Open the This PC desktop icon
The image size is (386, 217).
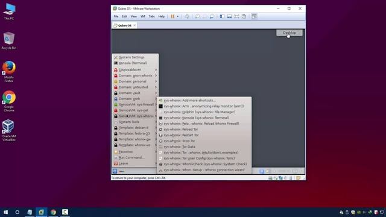tap(9, 11)
